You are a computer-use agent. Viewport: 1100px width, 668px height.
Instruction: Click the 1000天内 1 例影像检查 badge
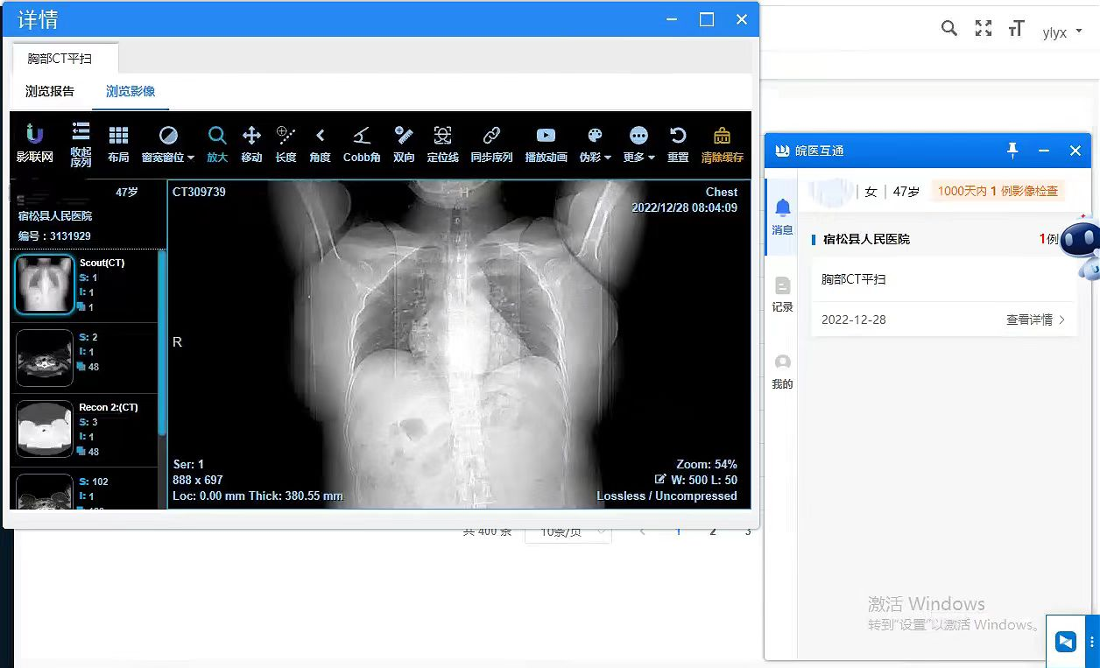pyautogui.click(x=998, y=191)
